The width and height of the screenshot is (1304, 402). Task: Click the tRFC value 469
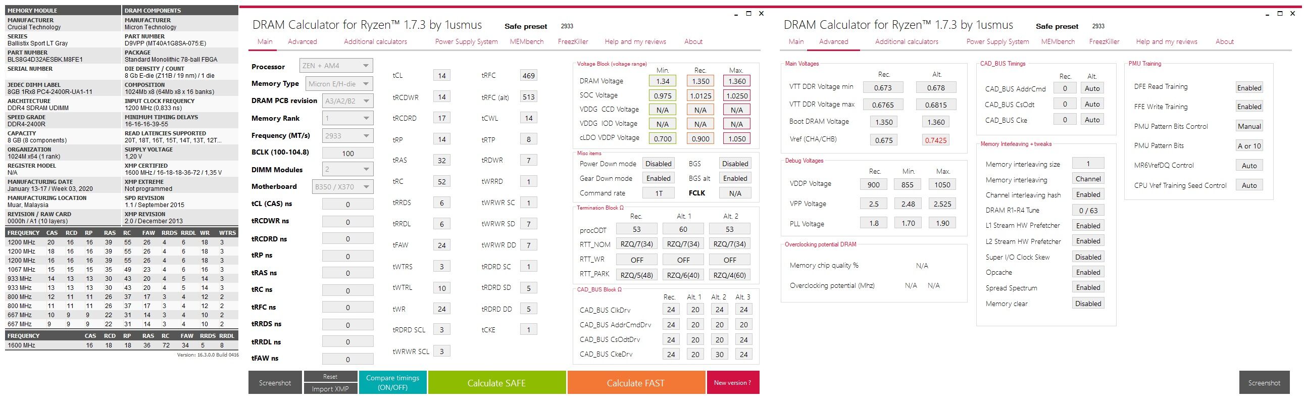(x=528, y=75)
